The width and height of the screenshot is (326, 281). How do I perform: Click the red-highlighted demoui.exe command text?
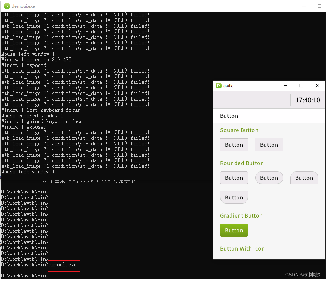click(63, 265)
